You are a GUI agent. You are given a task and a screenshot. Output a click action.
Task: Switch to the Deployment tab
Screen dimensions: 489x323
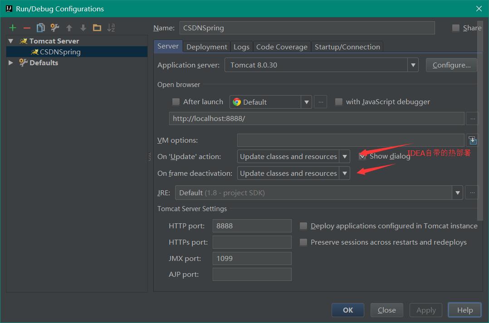(x=207, y=47)
